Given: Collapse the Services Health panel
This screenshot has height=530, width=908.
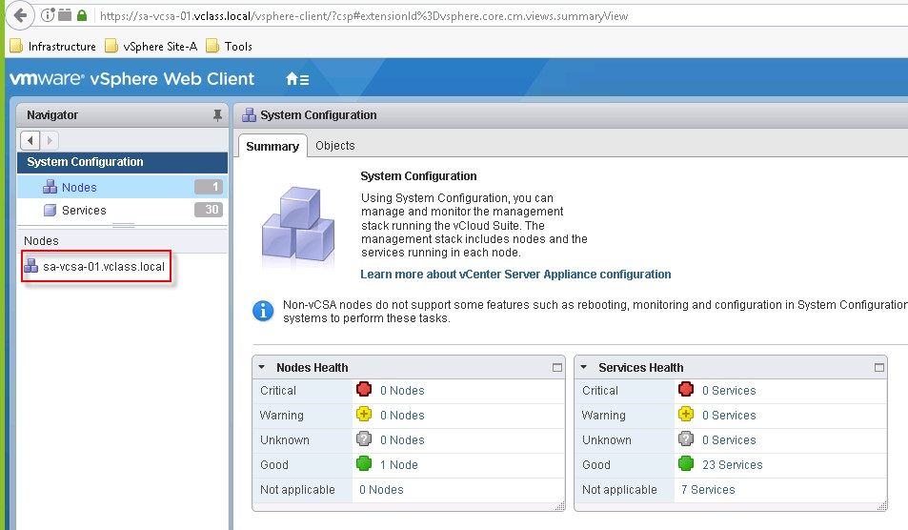Looking at the screenshot, I should click(584, 367).
